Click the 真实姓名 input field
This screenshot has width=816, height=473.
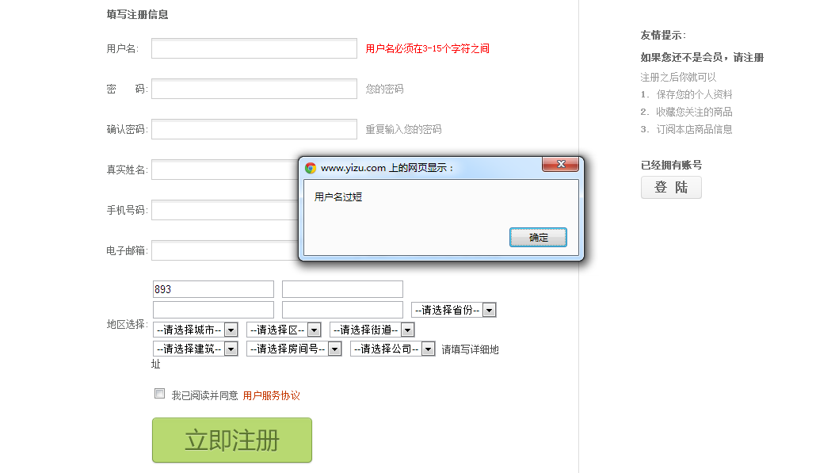click(224, 170)
